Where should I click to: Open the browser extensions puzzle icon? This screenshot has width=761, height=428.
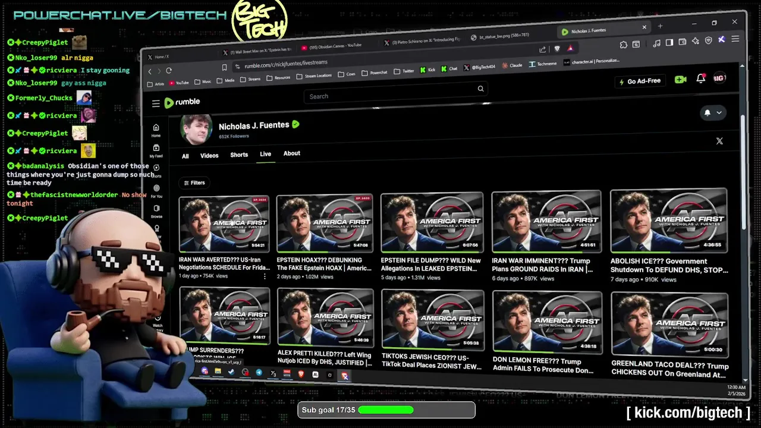click(623, 45)
